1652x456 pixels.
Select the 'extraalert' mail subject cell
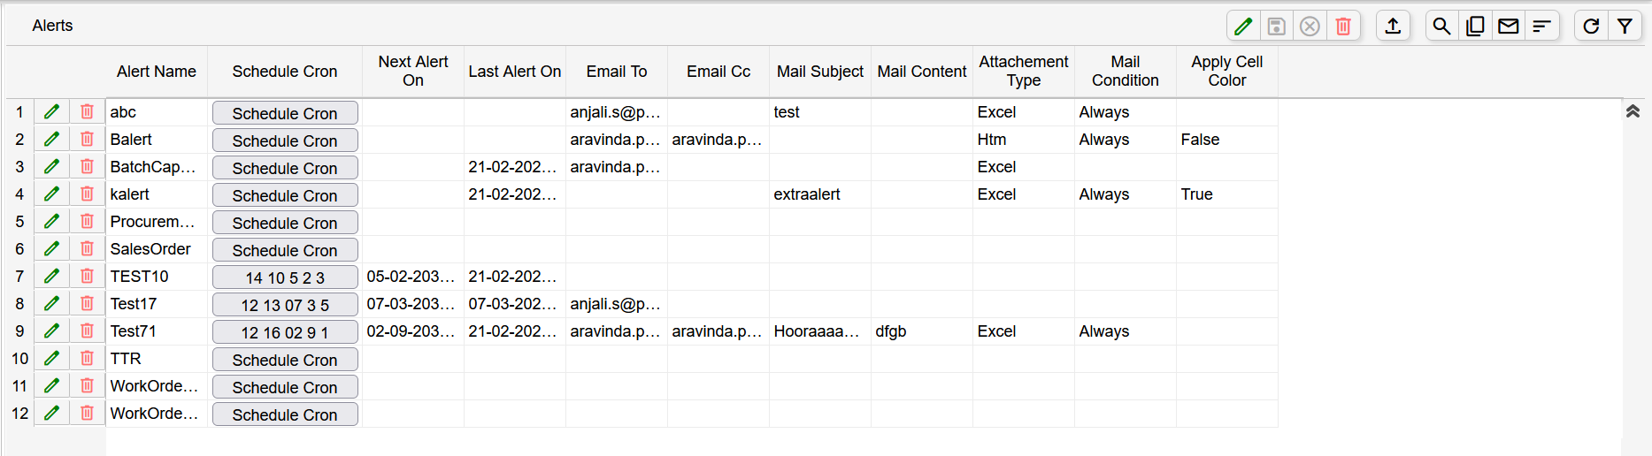(819, 194)
